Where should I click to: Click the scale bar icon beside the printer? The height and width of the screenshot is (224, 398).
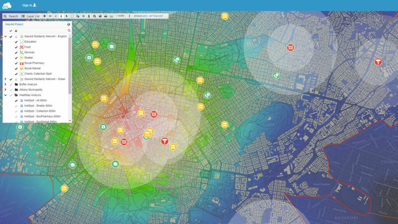[111, 16]
